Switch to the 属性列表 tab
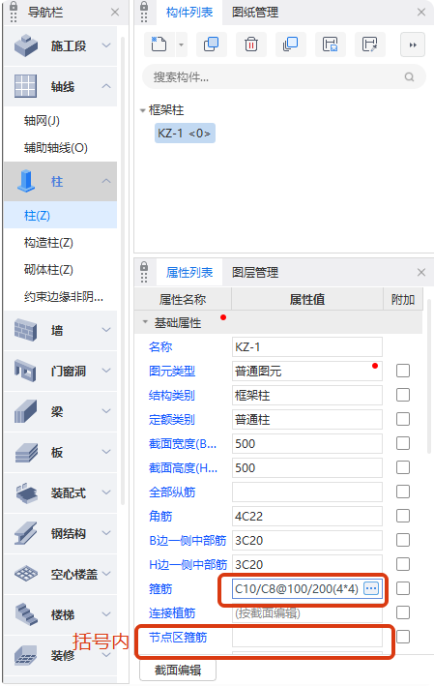Image resolution: width=434 pixels, height=686 pixels. (x=189, y=273)
